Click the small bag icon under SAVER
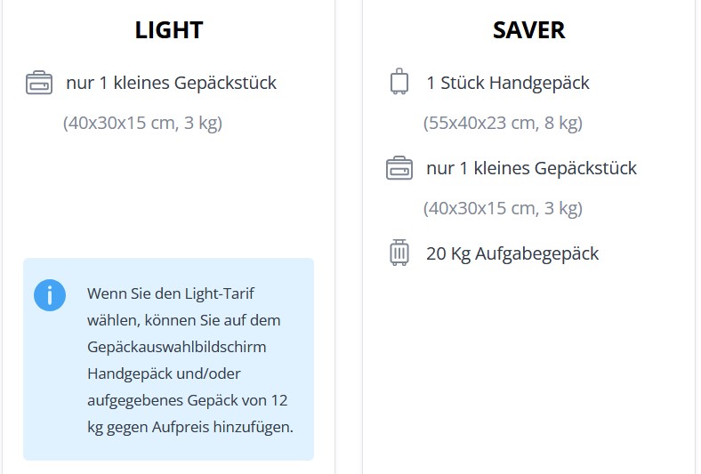701x474 pixels. pos(399,168)
